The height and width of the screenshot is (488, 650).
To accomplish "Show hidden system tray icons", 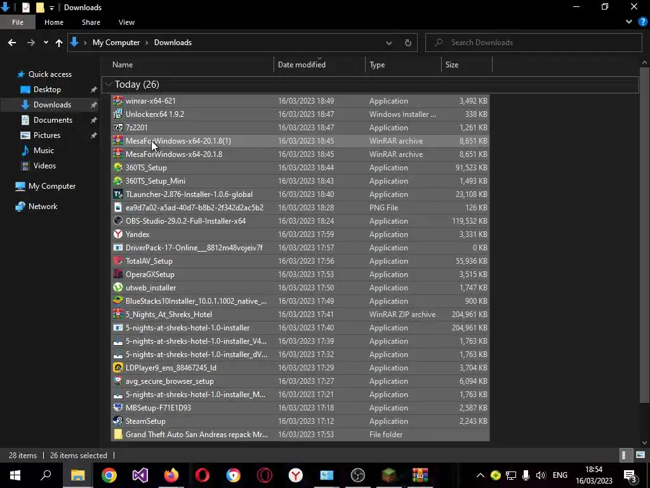I will [x=480, y=475].
